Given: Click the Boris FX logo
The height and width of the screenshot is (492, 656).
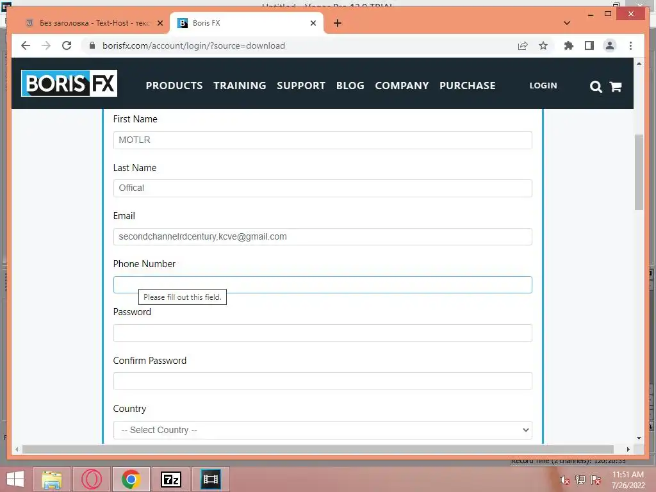Looking at the screenshot, I should (69, 83).
